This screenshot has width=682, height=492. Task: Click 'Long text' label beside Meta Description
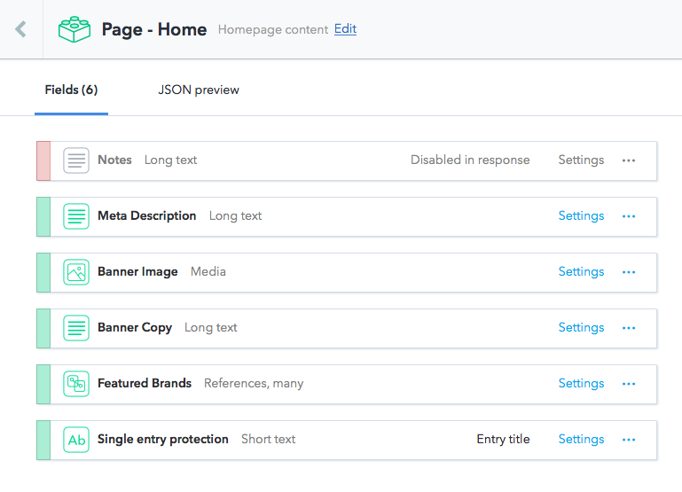236,216
